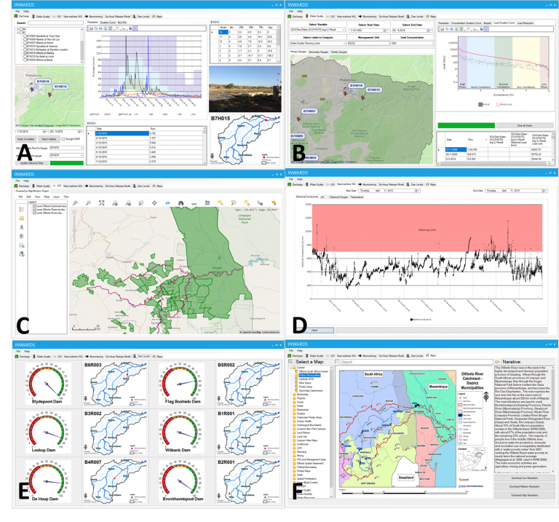Click zoom to full extent icon in GIS toolbar

[x=102, y=203]
